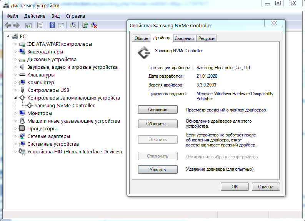The image size is (305, 221).
Task: Click the IDE ATA/ATAPI controllers icon
Action: [22, 44]
